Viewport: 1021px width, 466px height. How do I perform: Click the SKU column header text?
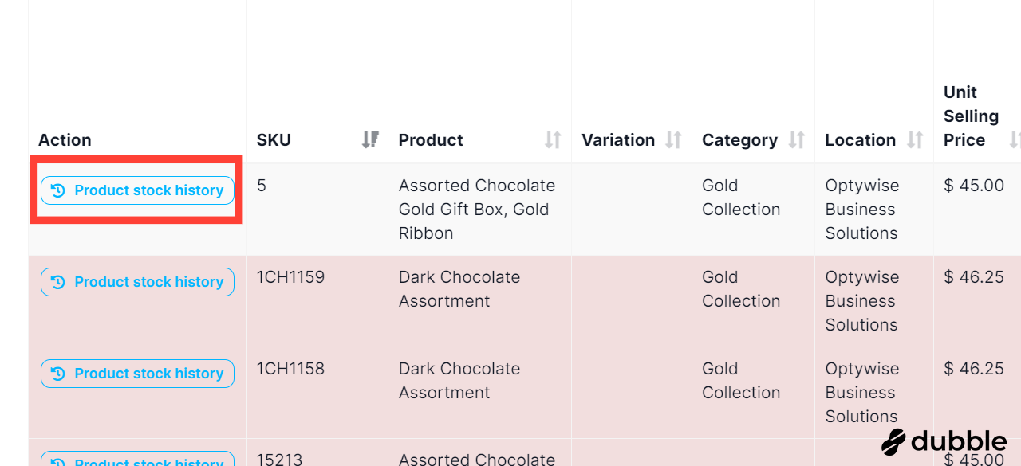[274, 140]
